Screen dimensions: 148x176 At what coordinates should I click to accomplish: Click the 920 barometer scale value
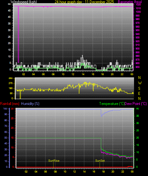[138, 41]
